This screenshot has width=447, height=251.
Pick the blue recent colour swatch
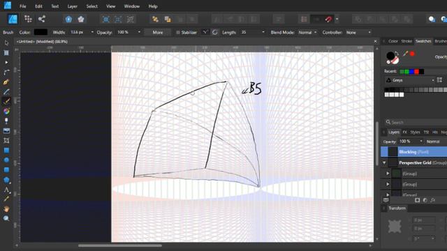411,71
